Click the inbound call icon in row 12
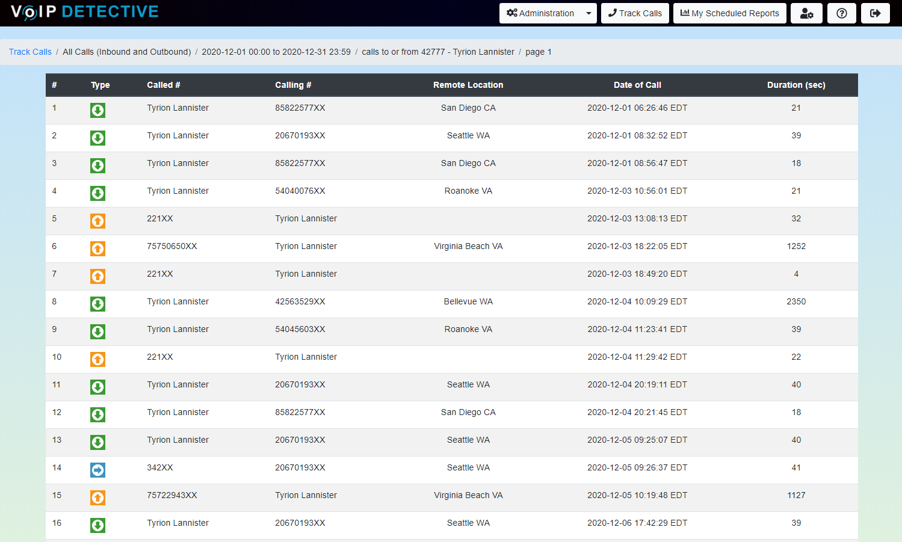This screenshot has height=542, width=902. tap(97, 414)
